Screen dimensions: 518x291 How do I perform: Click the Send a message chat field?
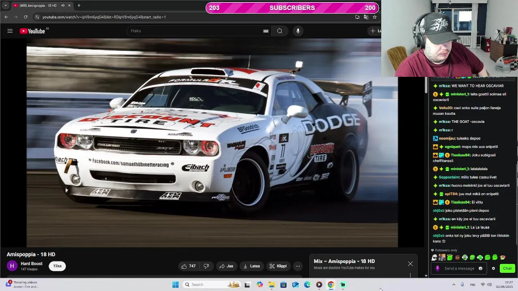(459, 268)
